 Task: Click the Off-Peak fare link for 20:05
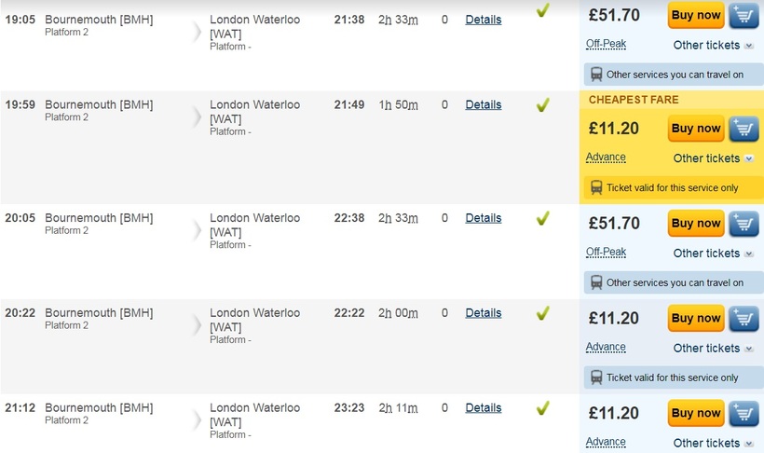click(606, 253)
